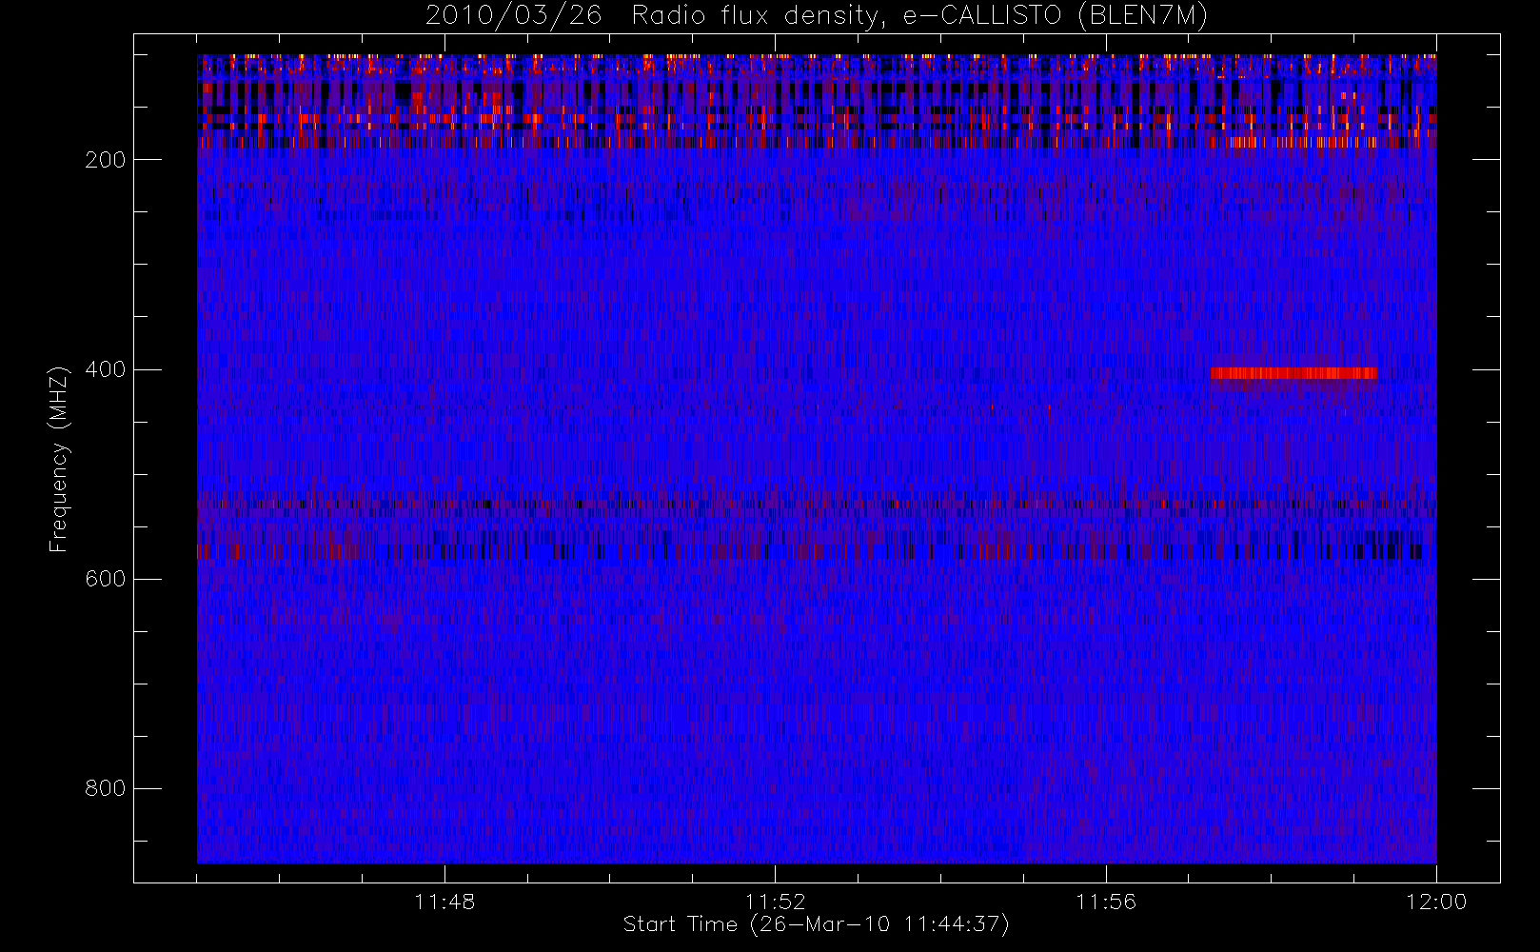Click the 400 frequency tick label

tap(106, 369)
